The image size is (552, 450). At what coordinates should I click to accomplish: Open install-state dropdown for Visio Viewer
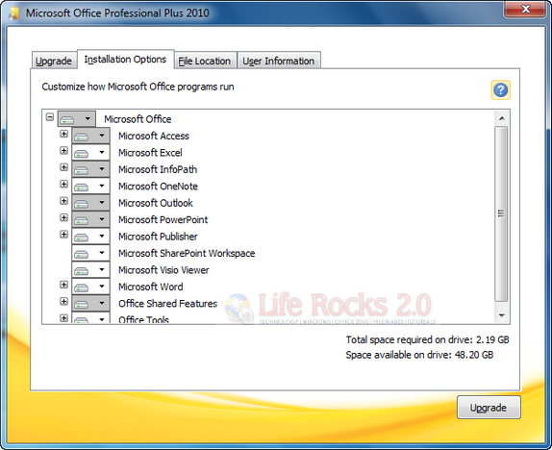[x=90, y=270]
